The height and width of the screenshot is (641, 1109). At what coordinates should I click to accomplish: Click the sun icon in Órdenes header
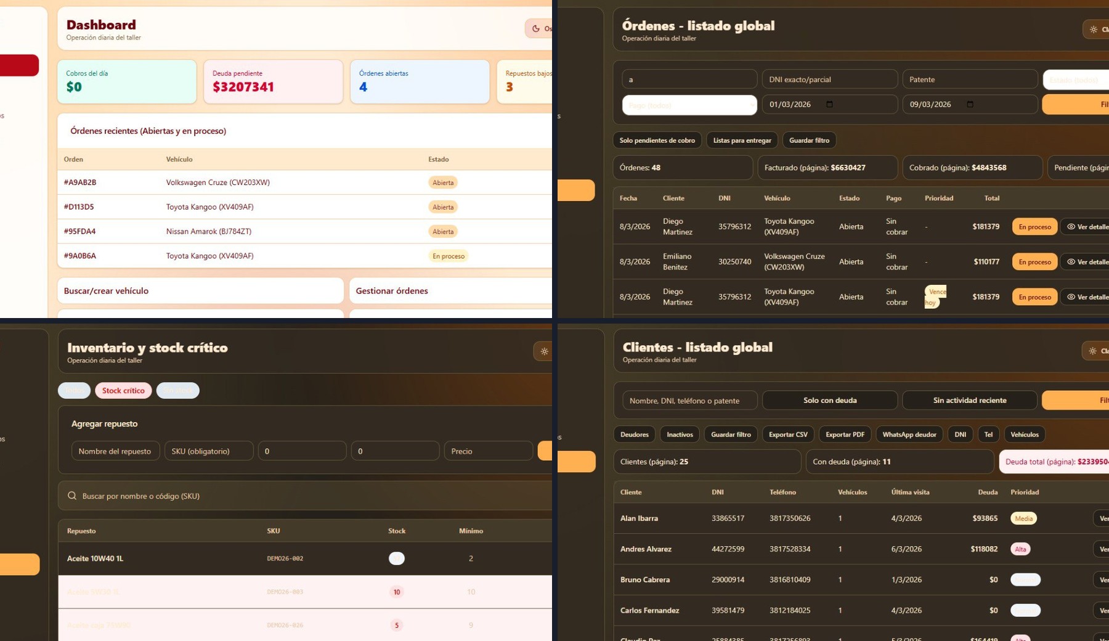click(1093, 29)
